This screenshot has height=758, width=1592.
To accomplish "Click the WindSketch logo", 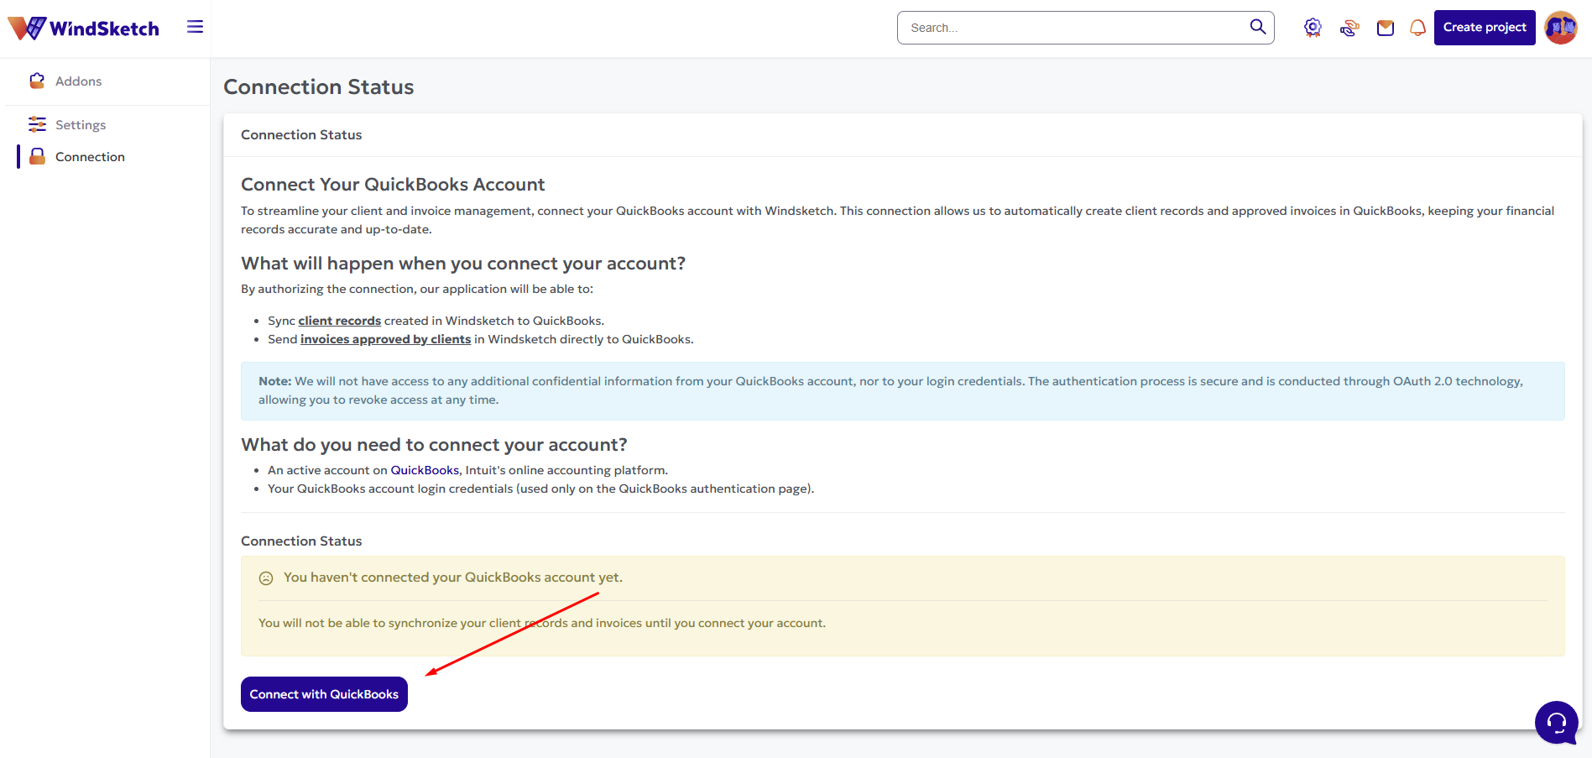I will (x=83, y=29).
